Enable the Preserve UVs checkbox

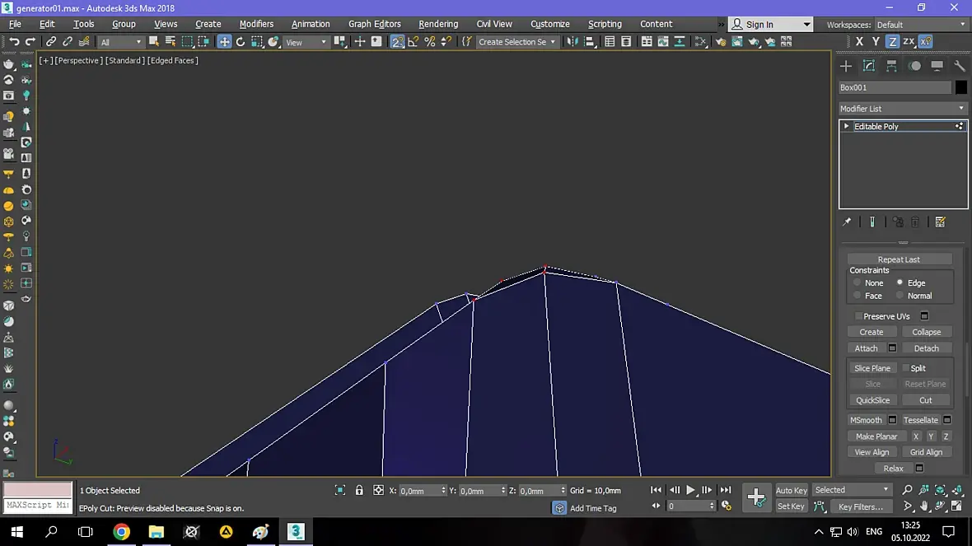click(859, 316)
